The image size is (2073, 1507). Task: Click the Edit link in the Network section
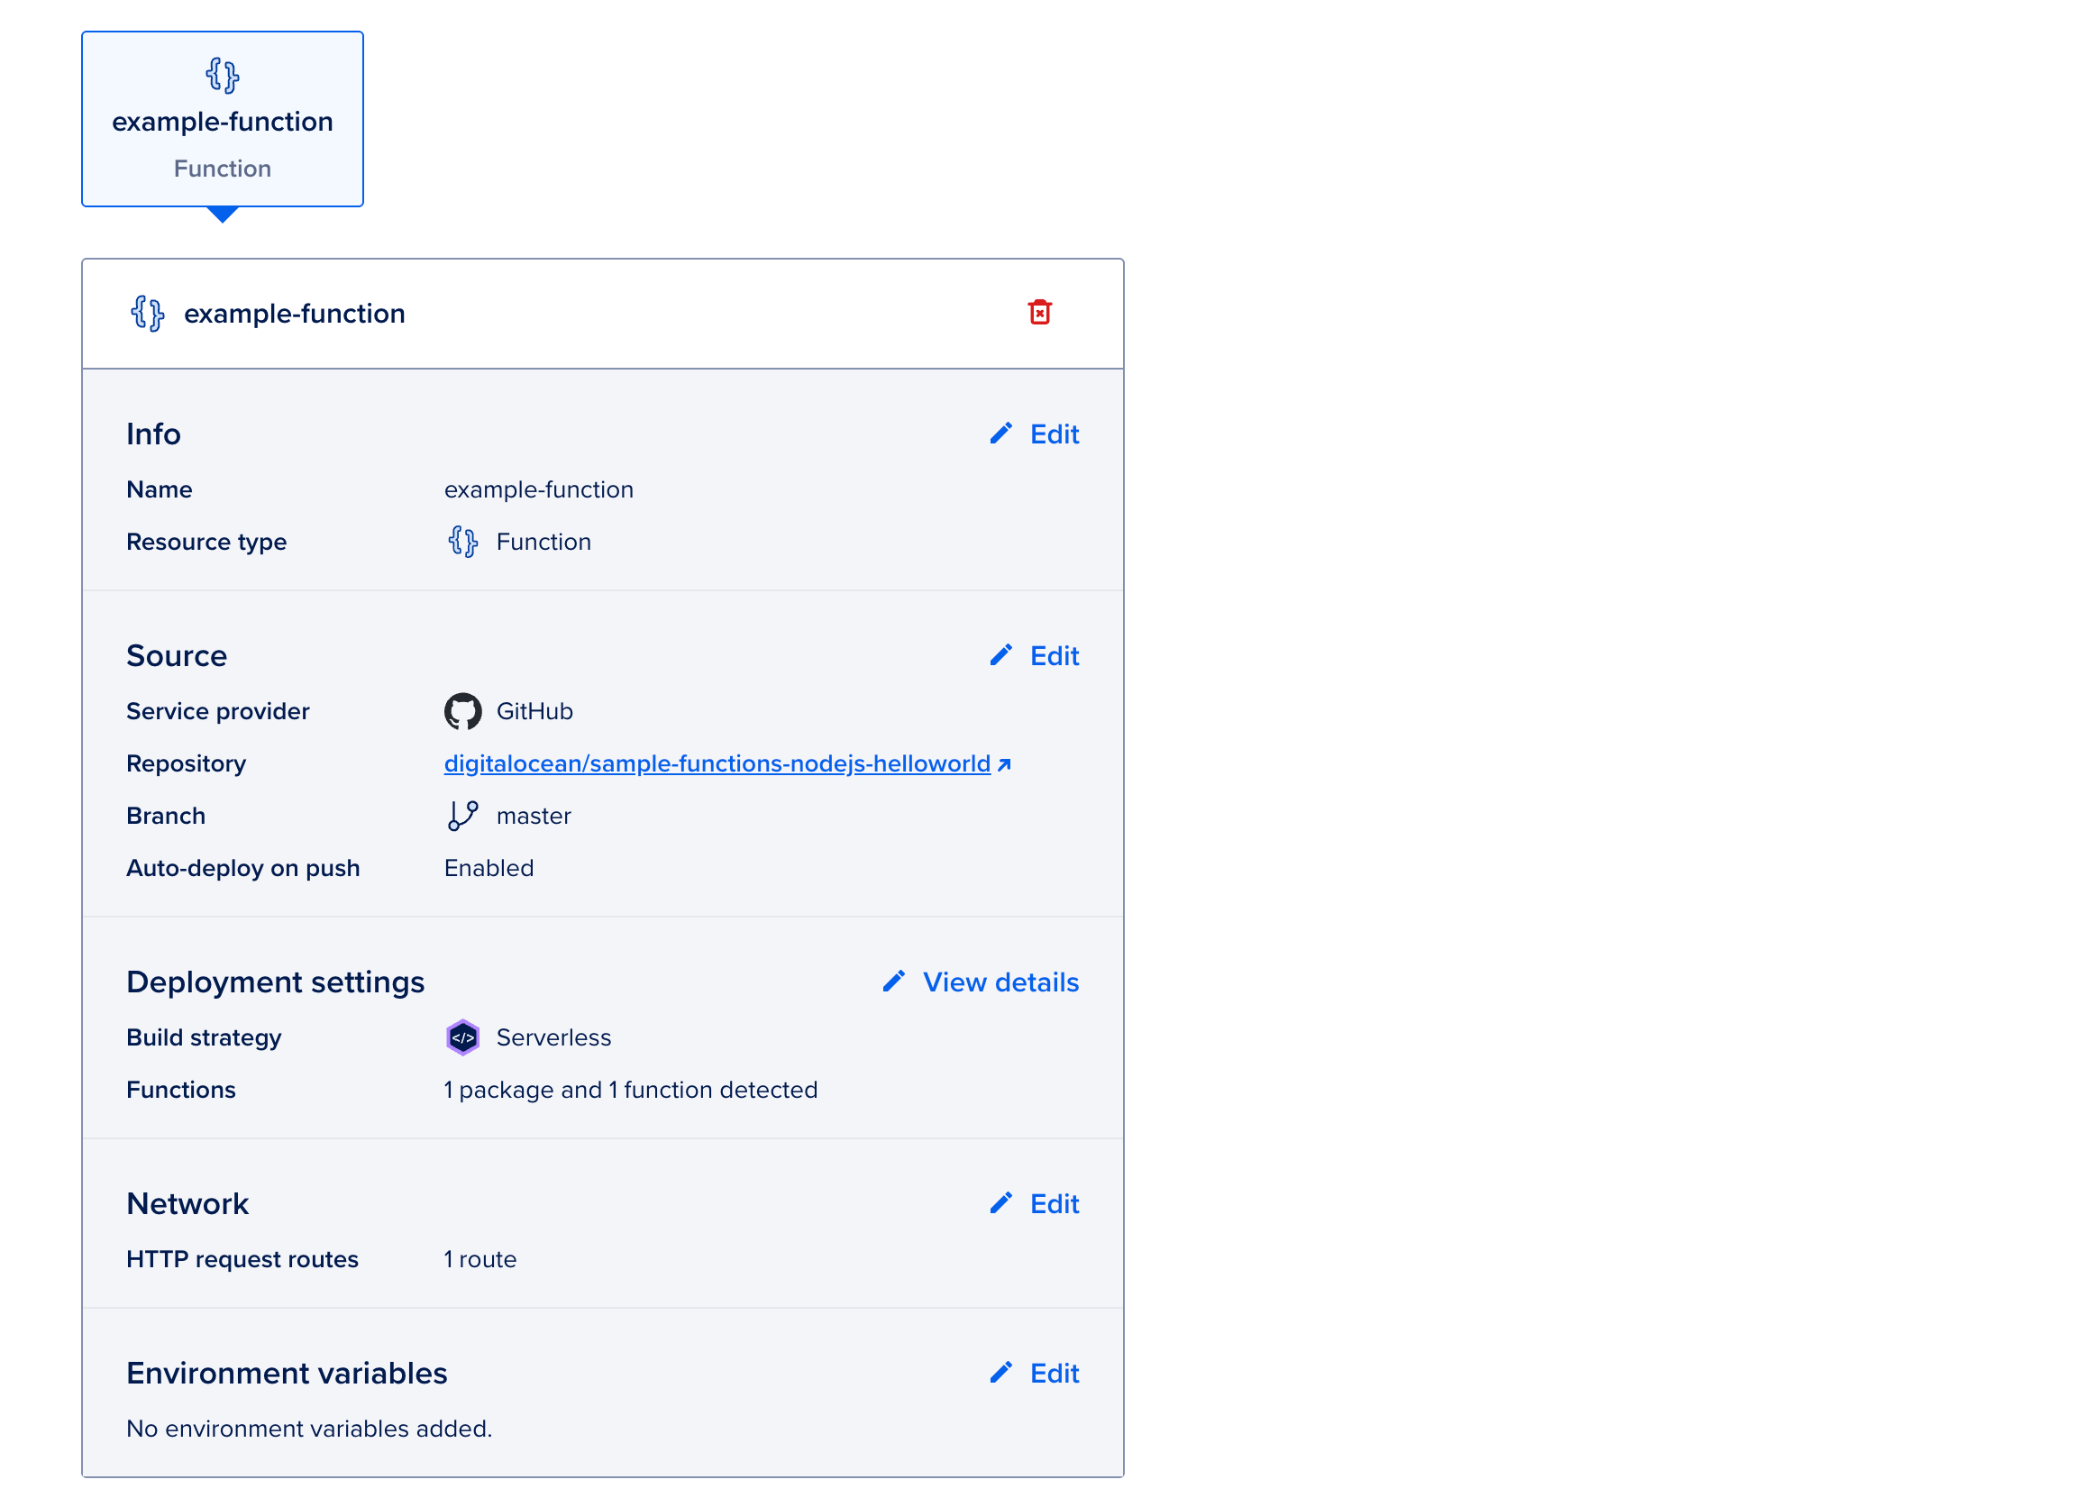(x=1054, y=1203)
